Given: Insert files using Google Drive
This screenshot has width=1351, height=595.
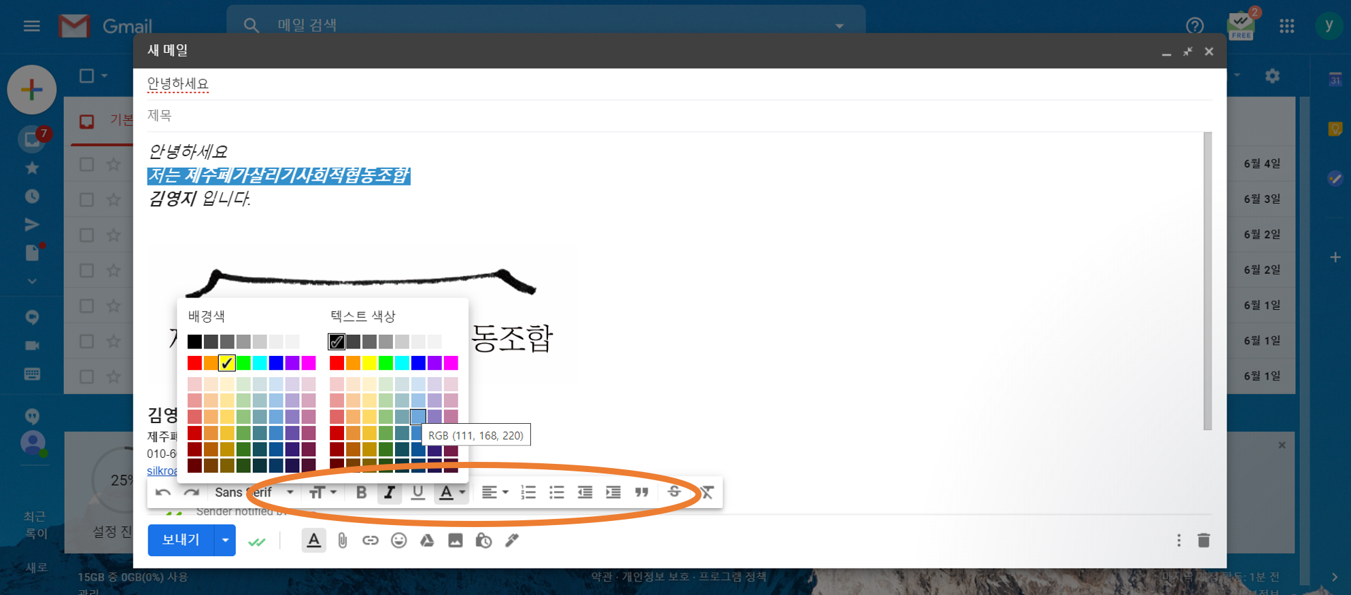Looking at the screenshot, I should pyautogui.click(x=427, y=541).
